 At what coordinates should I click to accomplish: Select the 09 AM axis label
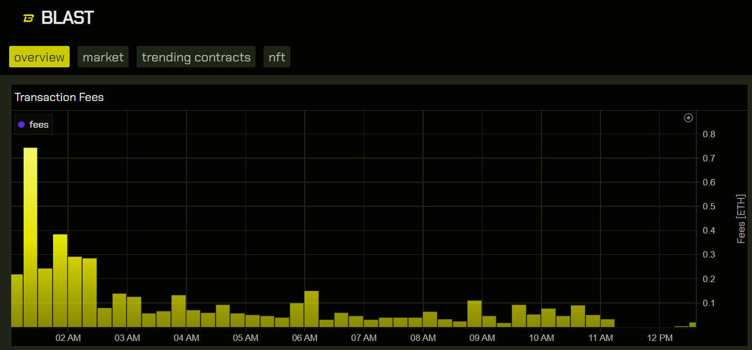coord(482,338)
